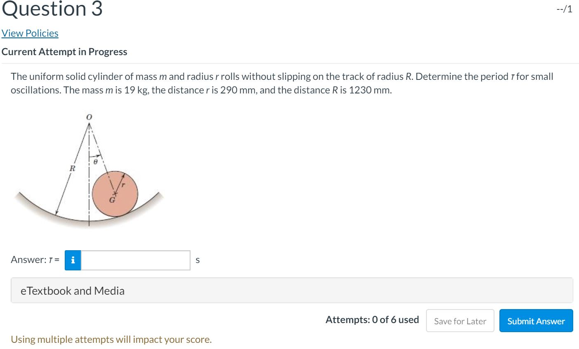The width and height of the screenshot is (579, 349).
Task: Click the eTextbook and Media bar header text
Action: [72, 291]
